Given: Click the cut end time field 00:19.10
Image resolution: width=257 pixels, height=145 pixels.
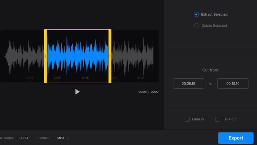Looking at the screenshot, I should [233, 84].
